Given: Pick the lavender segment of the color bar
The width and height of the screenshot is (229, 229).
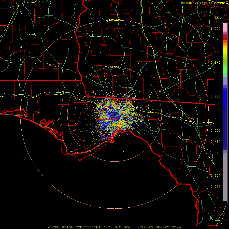Looking at the screenshot, I should (225, 81).
